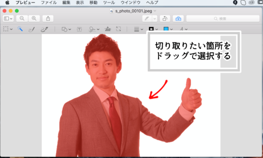This screenshot has height=158, width=263.
Task: Expand the title chevron next to filename
Action: point(155,11)
